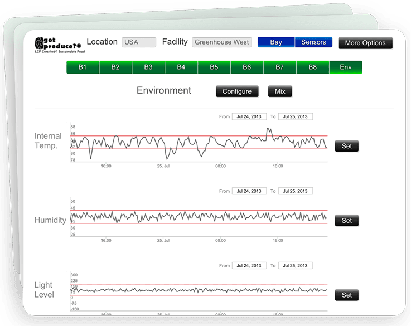Open the Location field showing USA
Screen dimensions: 411x326
click(139, 42)
